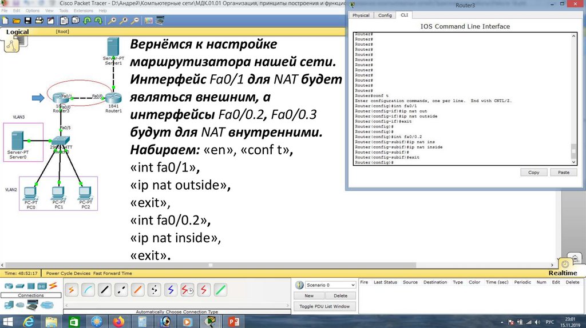Select the Connections lightning category
This screenshot has height=328, width=586.
[53, 286]
